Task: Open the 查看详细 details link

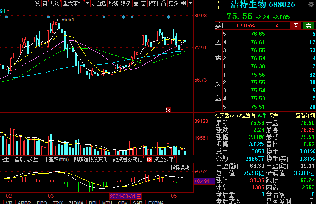Action: pos(305,115)
